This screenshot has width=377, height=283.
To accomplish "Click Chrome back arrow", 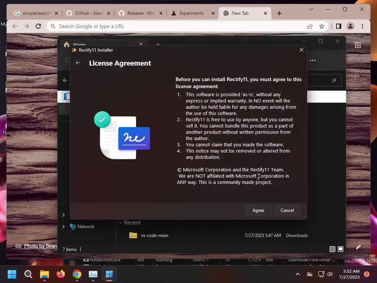I will (15, 26).
